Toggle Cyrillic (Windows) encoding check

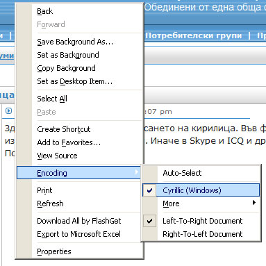[201, 190]
